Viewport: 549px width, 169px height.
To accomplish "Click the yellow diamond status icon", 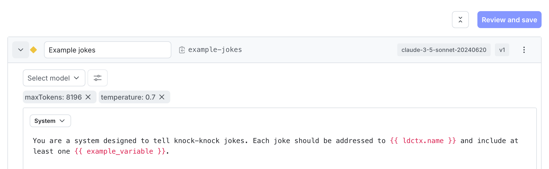I will click(33, 50).
